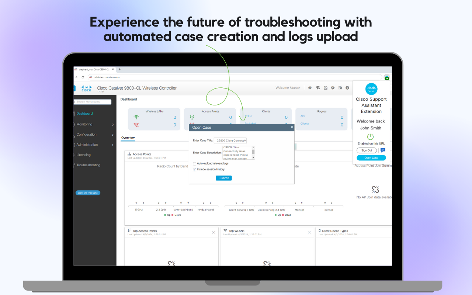Click the chat icon next to Sign Out
The width and height of the screenshot is (472, 295).
pos(383,150)
